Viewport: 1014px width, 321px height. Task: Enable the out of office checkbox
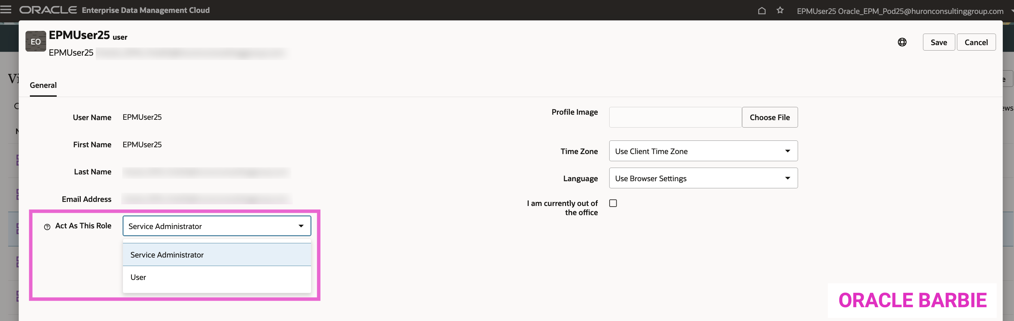click(613, 203)
